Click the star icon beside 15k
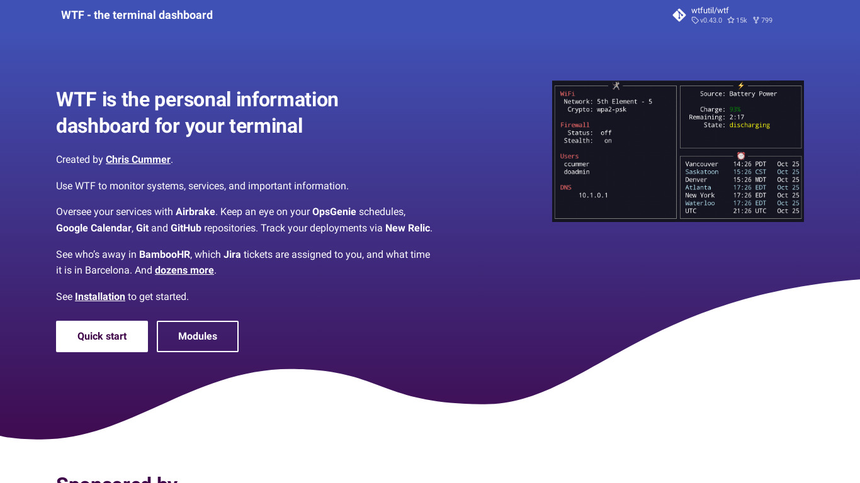Image resolution: width=860 pixels, height=483 pixels. [731, 21]
